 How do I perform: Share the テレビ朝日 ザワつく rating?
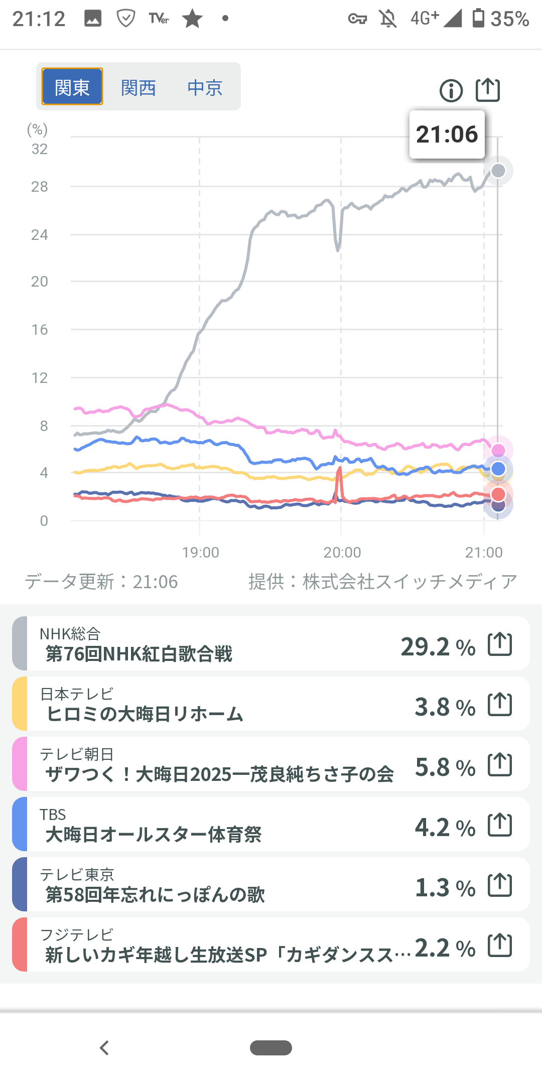pos(500,765)
